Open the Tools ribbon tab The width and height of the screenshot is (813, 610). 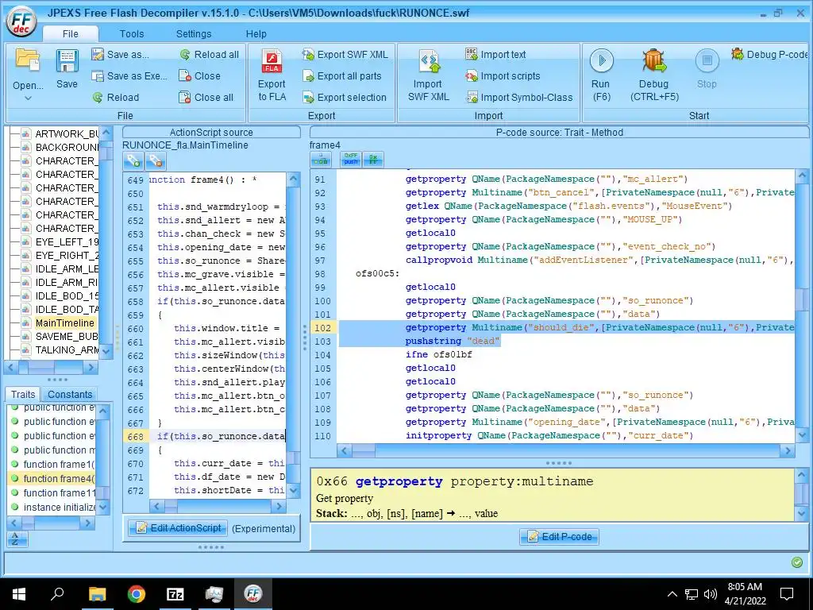(132, 33)
